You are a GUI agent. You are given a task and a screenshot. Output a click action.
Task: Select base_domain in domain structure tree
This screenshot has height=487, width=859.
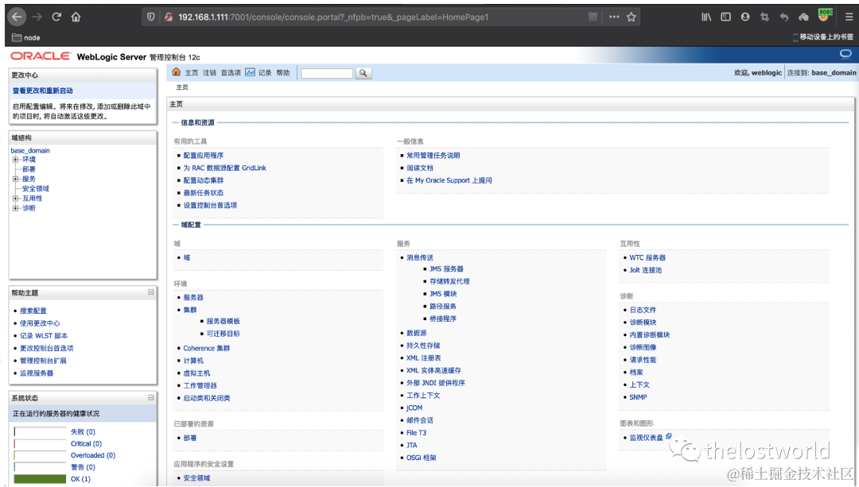pos(30,150)
